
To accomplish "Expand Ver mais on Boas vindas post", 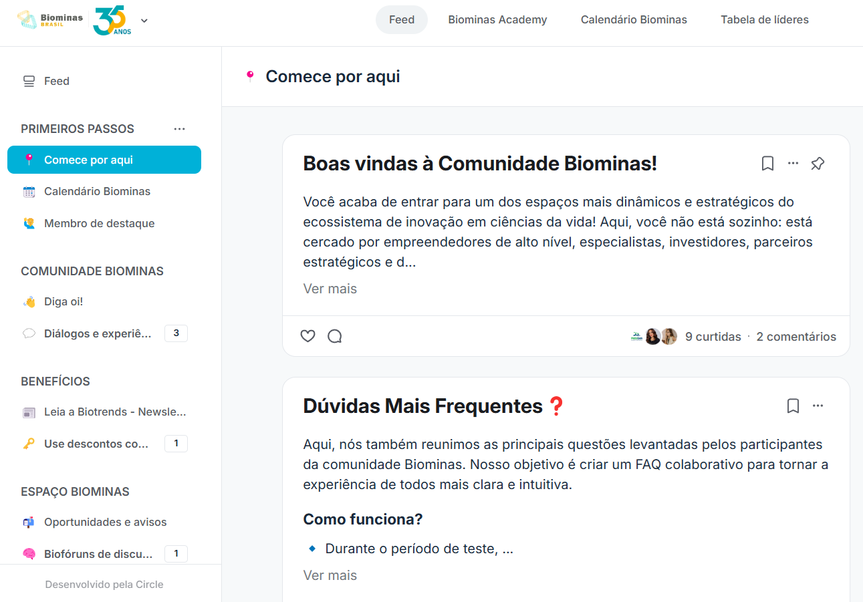I will click(x=330, y=289).
